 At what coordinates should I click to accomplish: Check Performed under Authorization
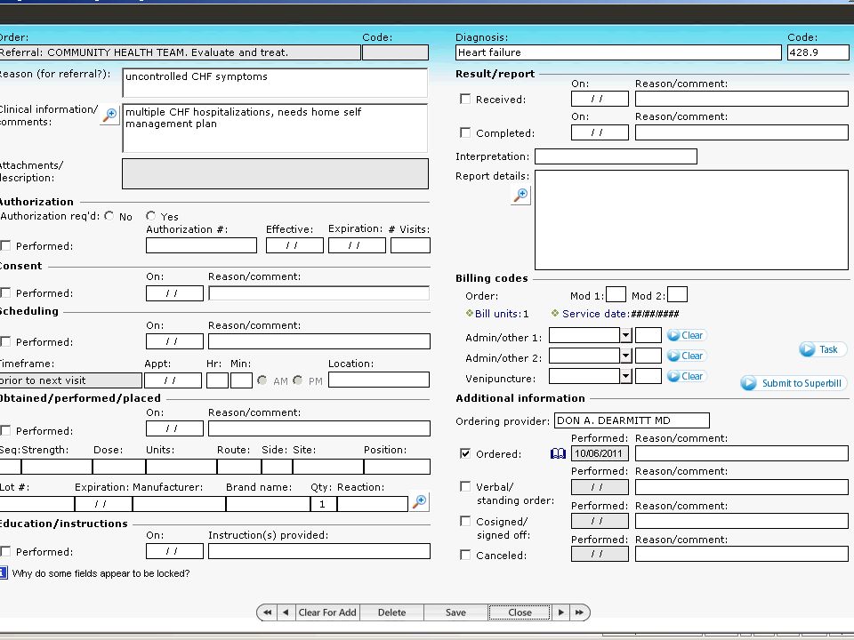5,245
